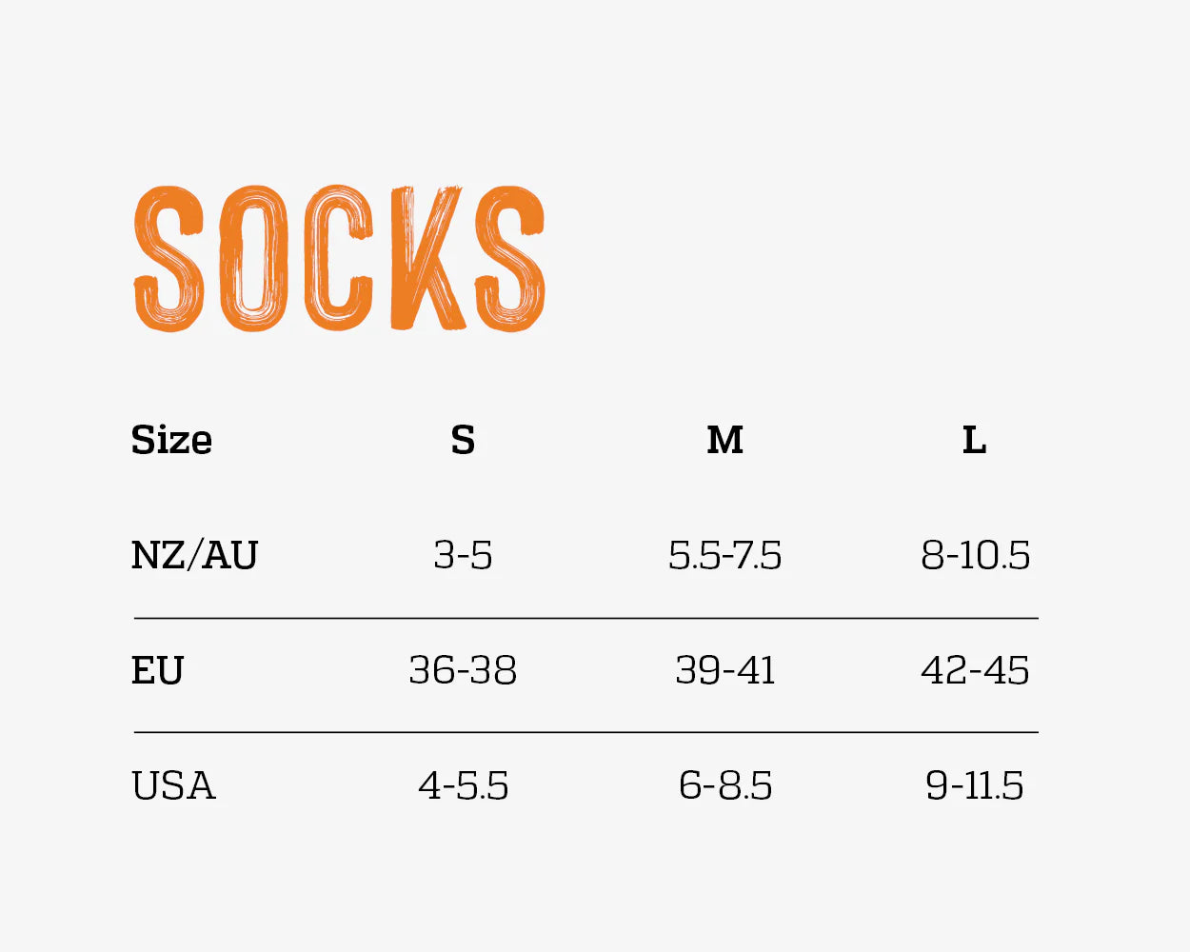This screenshot has width=1190, height=952.
Task: Click the orange SOCKS heading
Action: pyautogui.click(x=339, y=259)
